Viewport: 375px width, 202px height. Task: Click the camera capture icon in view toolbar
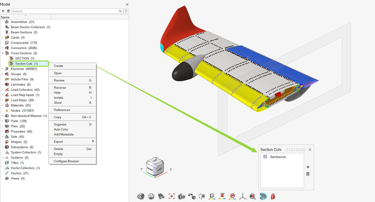pyautogui.click(x=181, y=196)
